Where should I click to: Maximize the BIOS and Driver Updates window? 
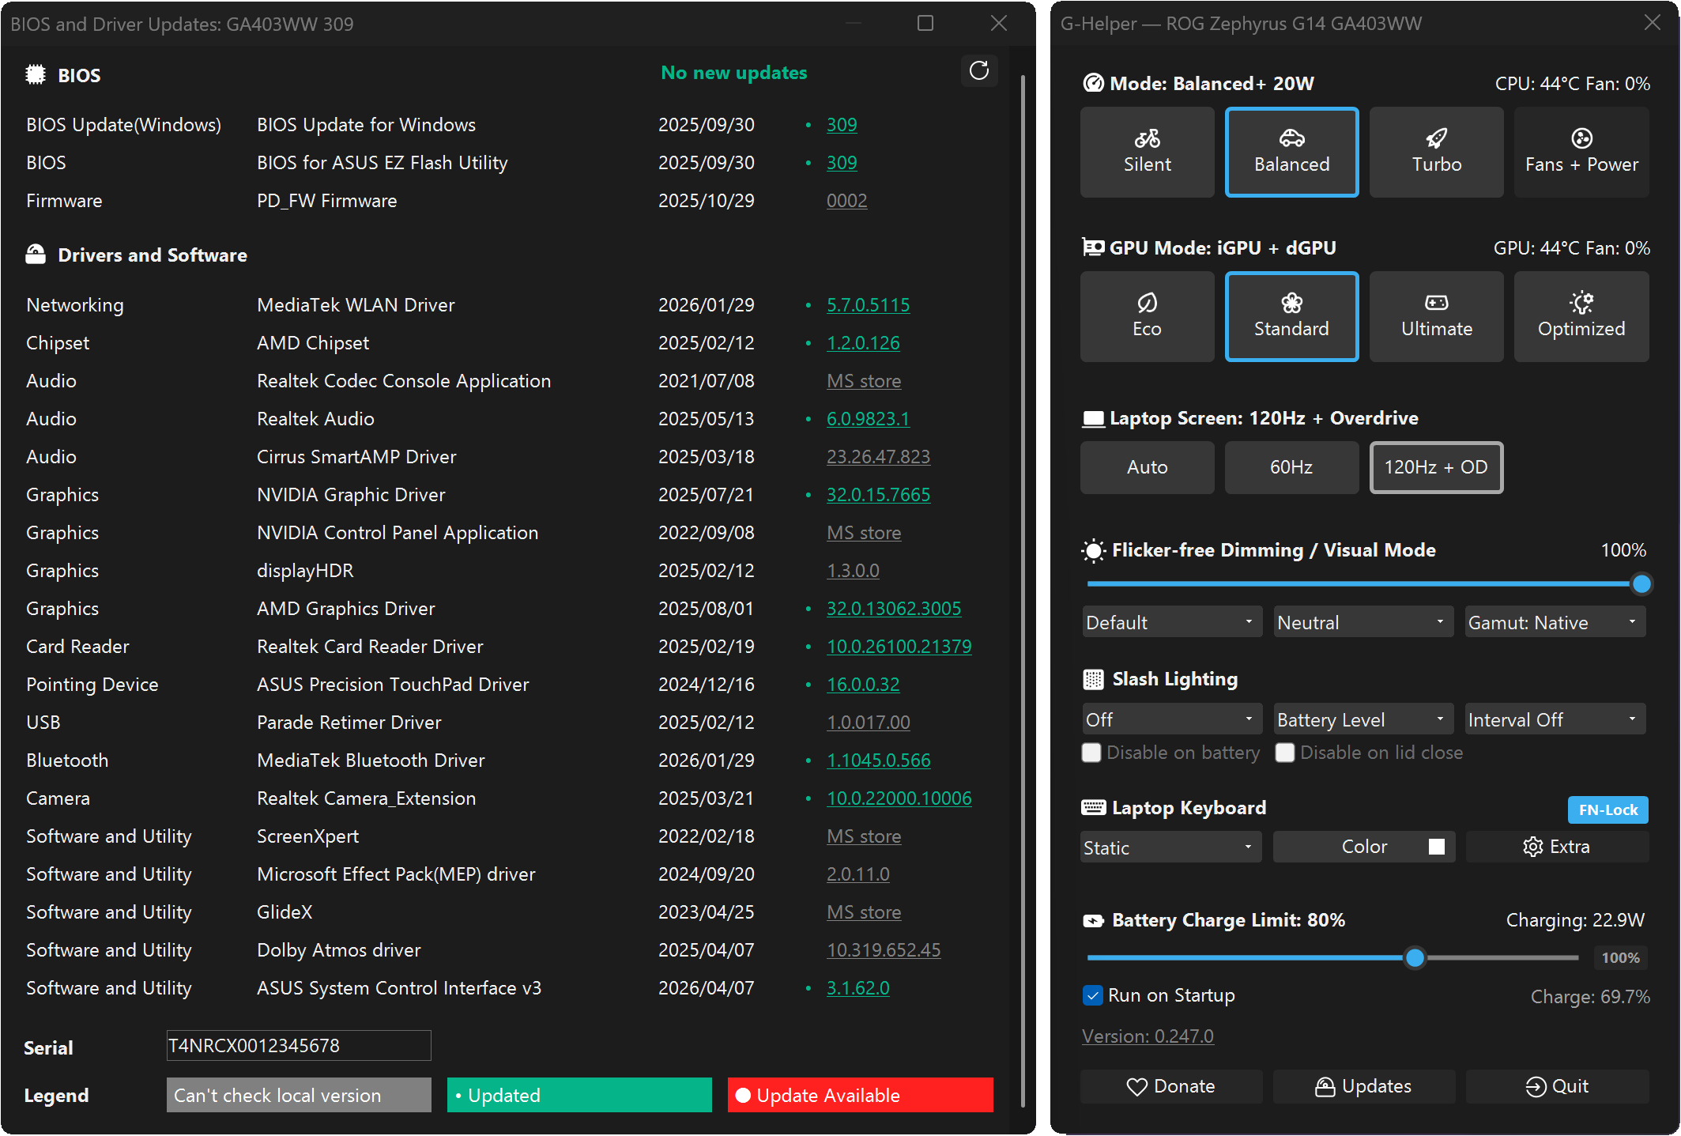[925, 23]
